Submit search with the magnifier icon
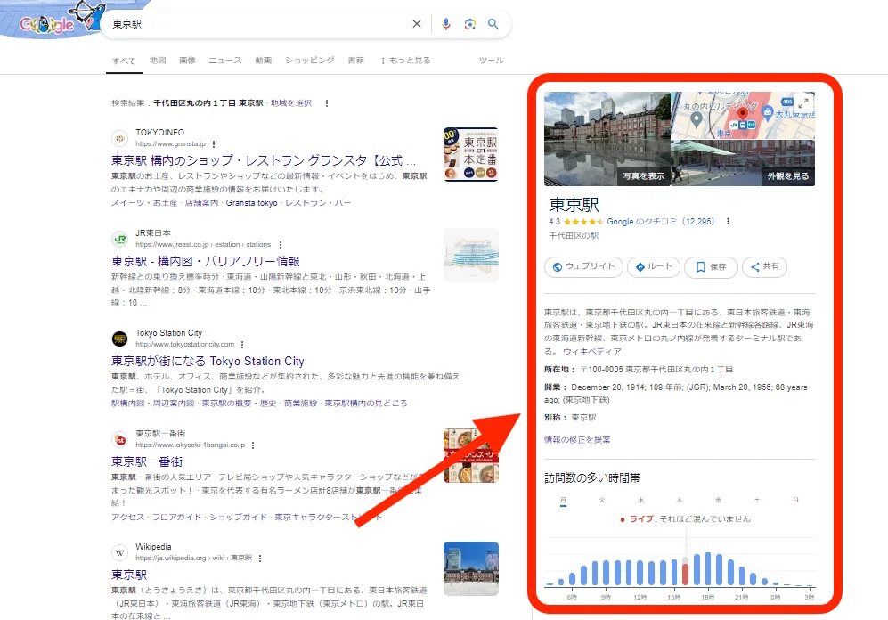The image size is (888, 620). [493, 24]
